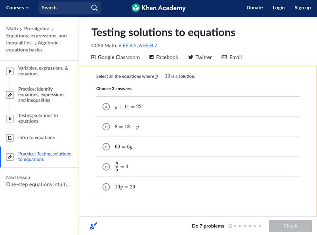Click the Facebook share icon
This screenshot has height=235, width=317.
coord(151,57)
